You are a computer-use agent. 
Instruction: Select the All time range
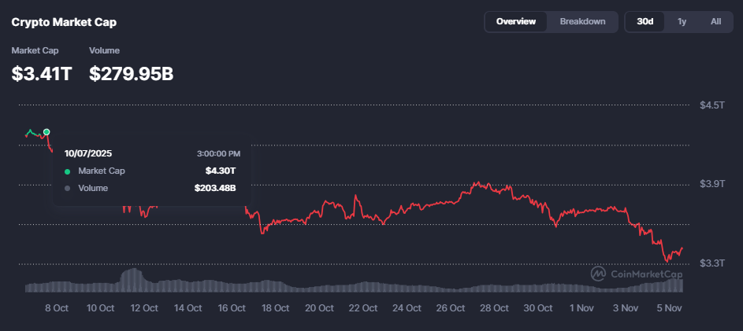pyautogui.click(x=715, y=22)
